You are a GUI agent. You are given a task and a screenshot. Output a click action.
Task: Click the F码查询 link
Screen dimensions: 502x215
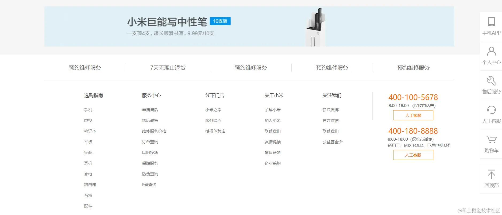[x=149, y=185]
